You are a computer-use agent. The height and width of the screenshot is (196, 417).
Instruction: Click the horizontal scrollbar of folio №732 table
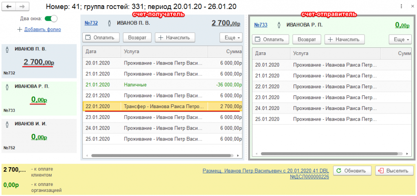pyautogui.click(x=162, y=156)
